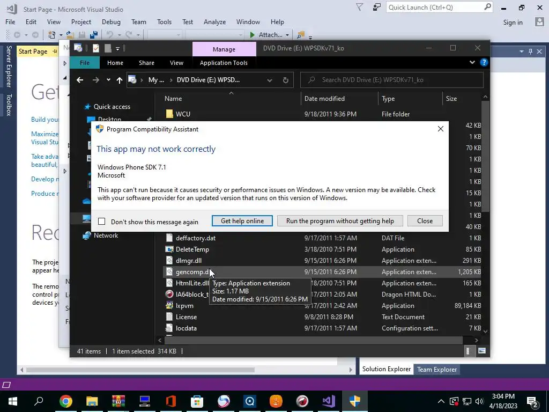Click the Search DVD Drive input field
Screen dimensions: 549x412
[x=392, y=80]
